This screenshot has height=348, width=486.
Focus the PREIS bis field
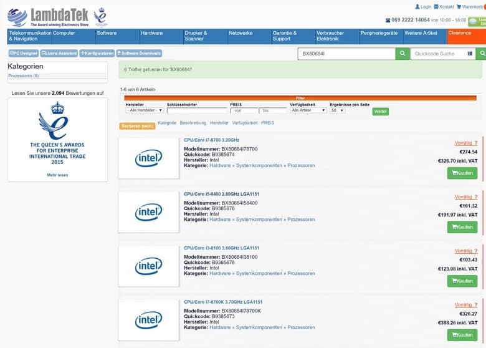273,110
